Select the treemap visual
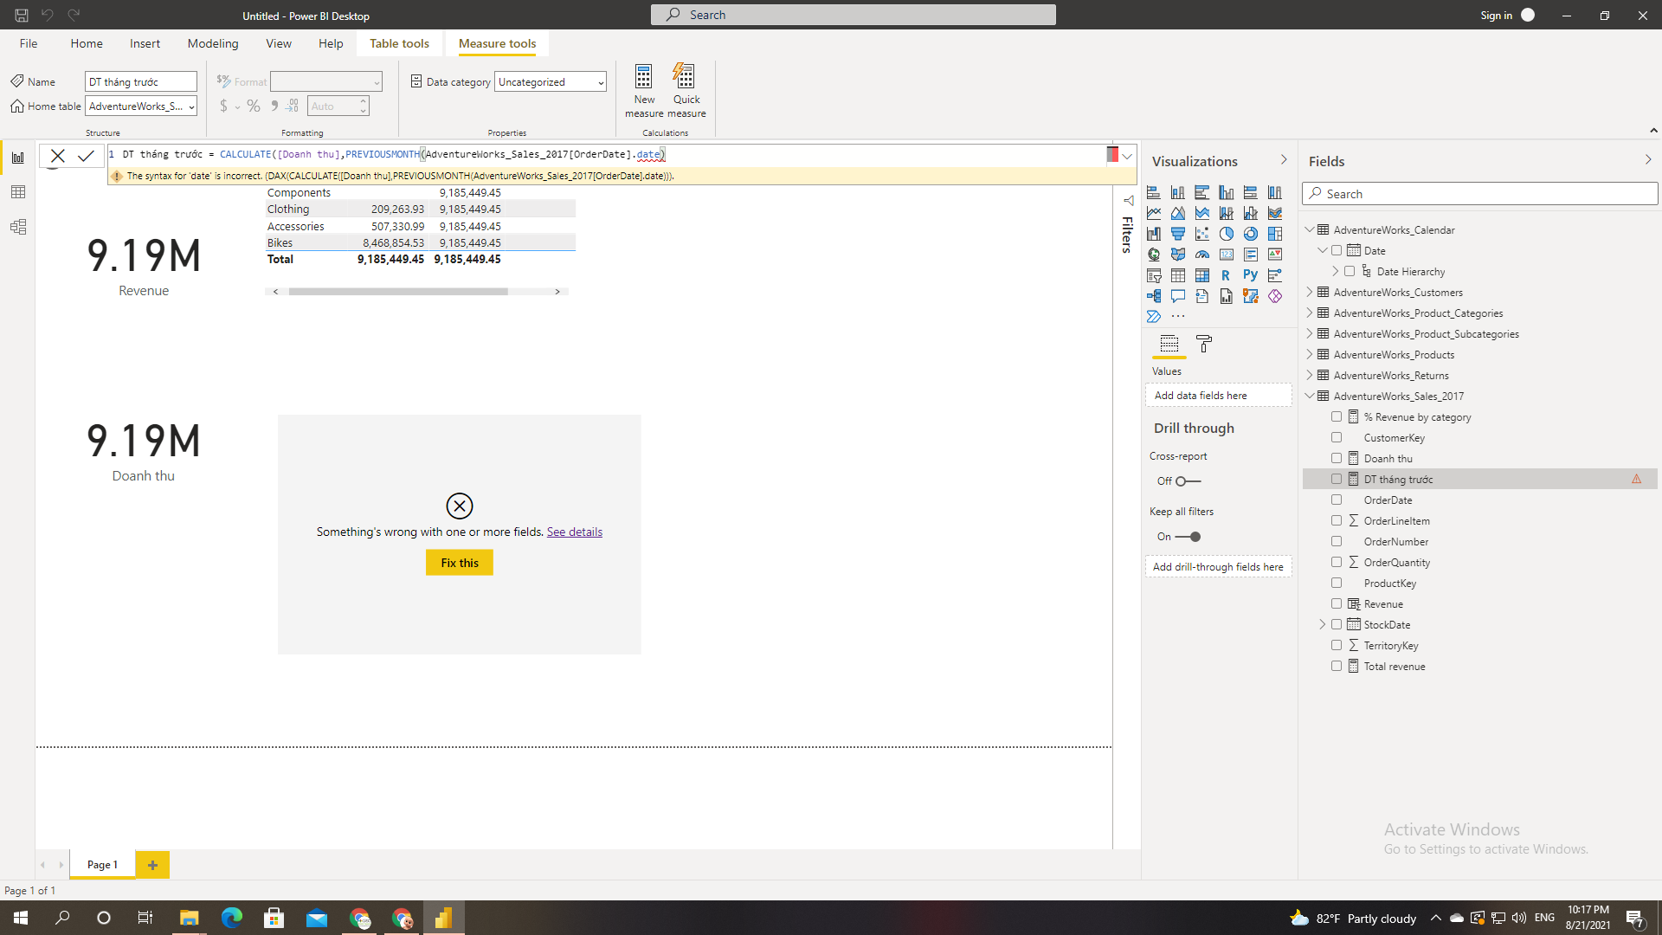Viewport: 1662px width, 935px height. click(1275, 234)
